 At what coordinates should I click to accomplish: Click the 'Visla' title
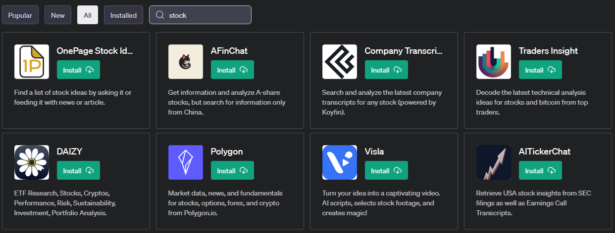374,152
